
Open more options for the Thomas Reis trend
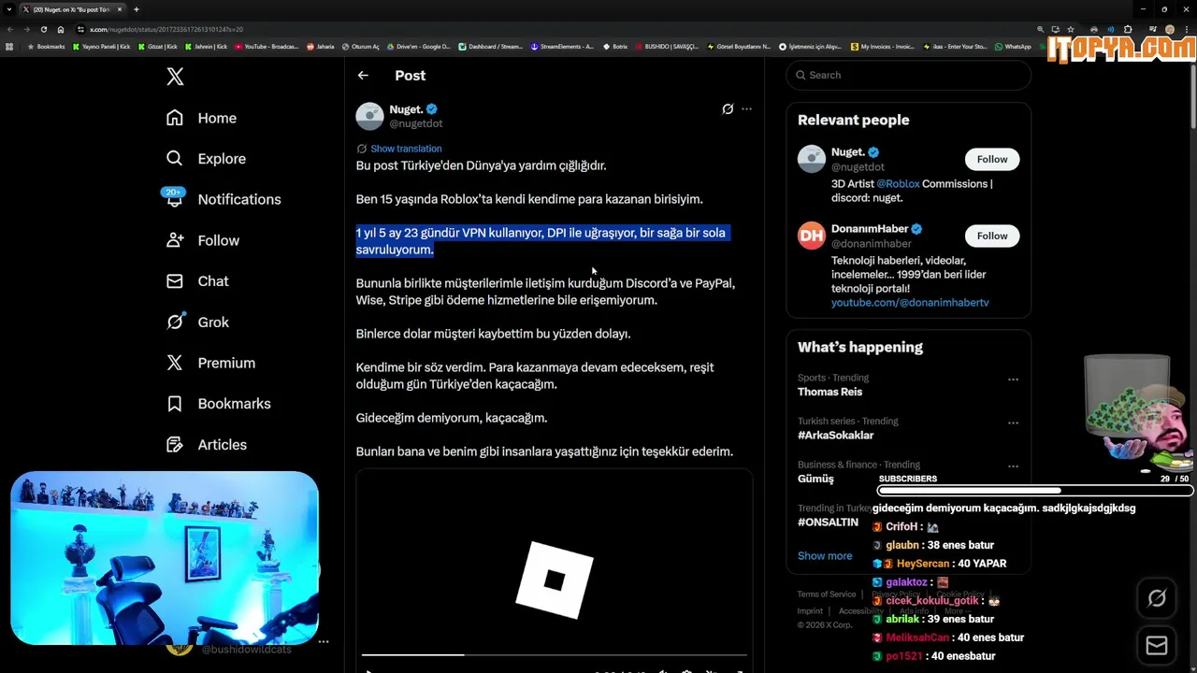(1013, 379)
